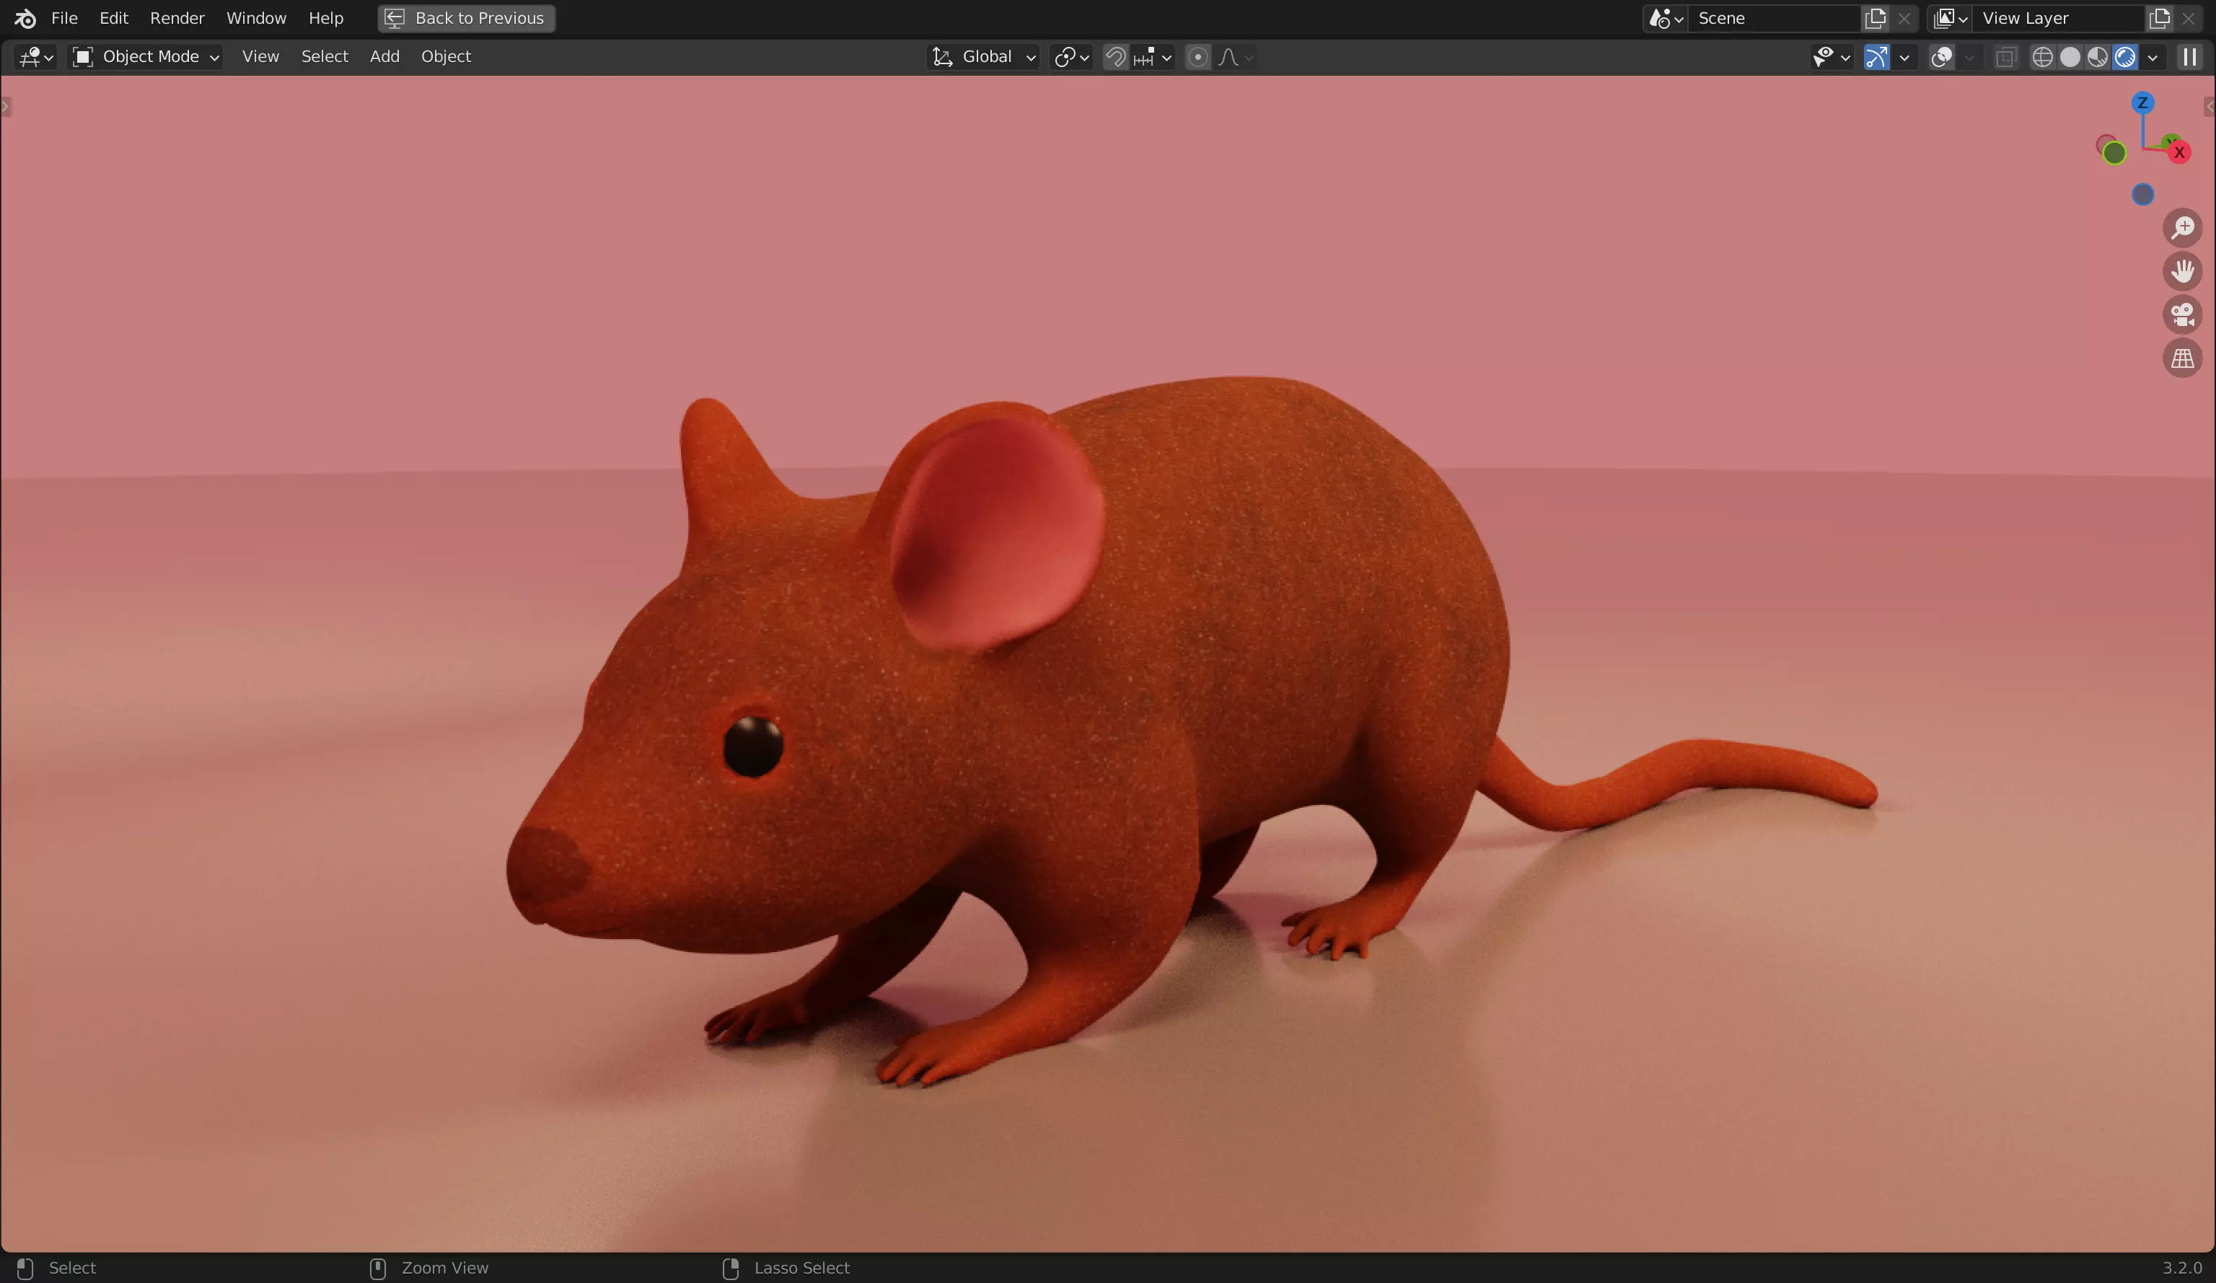The image size is (2216, 1283).
Task: Open the transform pivot point dropdown
Action: pos(1071,56)
